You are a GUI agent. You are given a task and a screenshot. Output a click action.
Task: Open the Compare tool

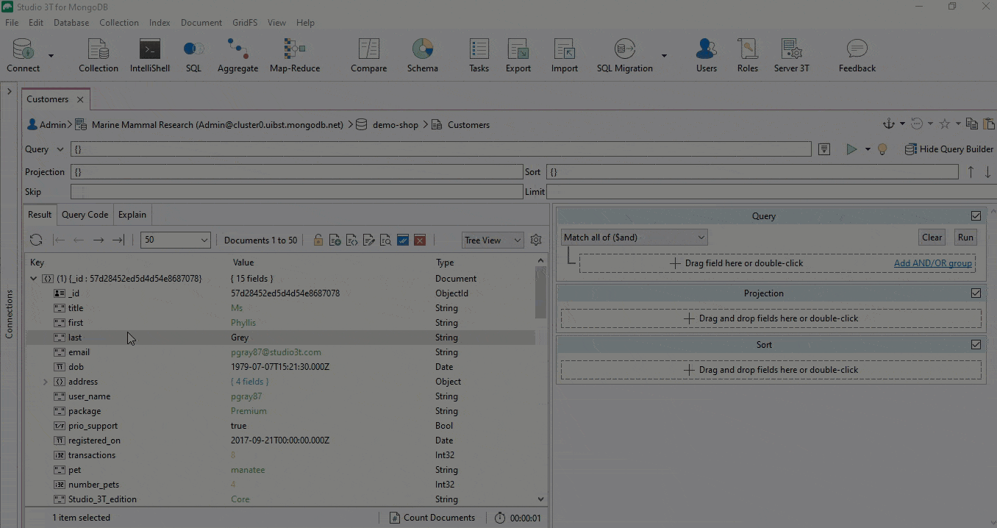click(369, 56)
